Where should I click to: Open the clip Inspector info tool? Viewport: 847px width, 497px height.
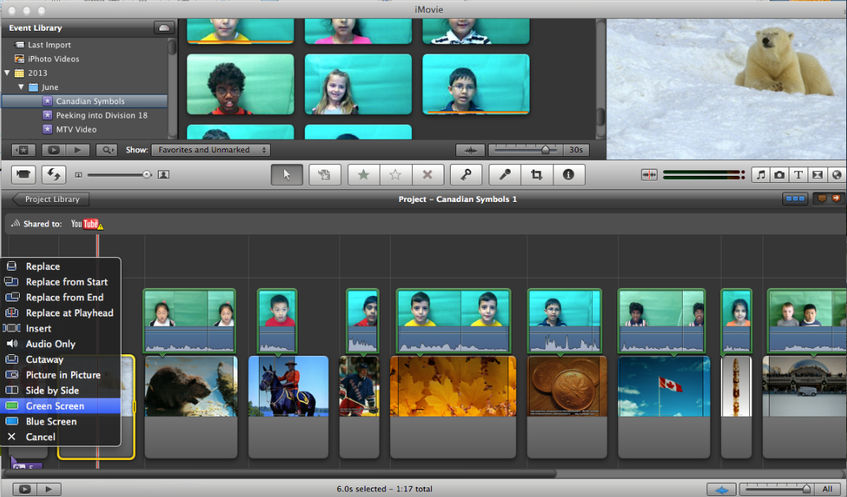(x=569, y=174)
